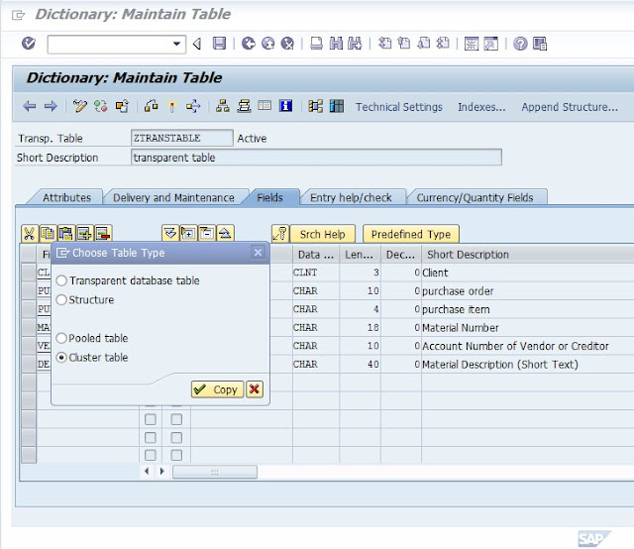Click the First Page icon
This screenshot has height=549, width=634.
(384, 44)
